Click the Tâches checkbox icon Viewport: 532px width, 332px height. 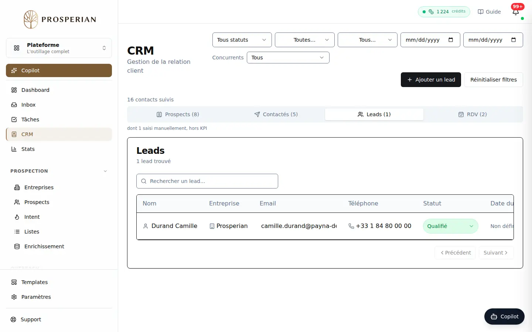point(14,120)
